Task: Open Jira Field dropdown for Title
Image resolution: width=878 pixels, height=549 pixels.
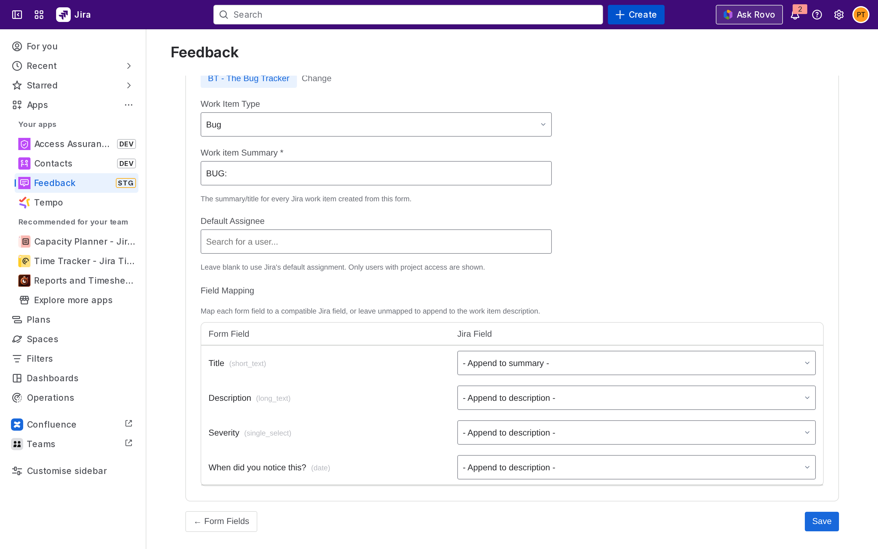Action: click(x=636, y=363)
